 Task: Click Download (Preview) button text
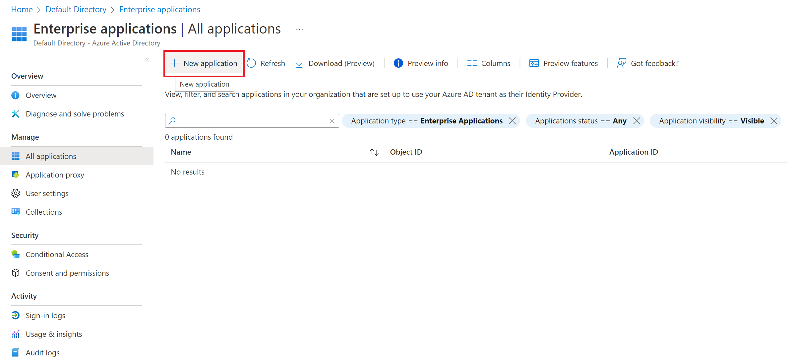pos(341,63)
